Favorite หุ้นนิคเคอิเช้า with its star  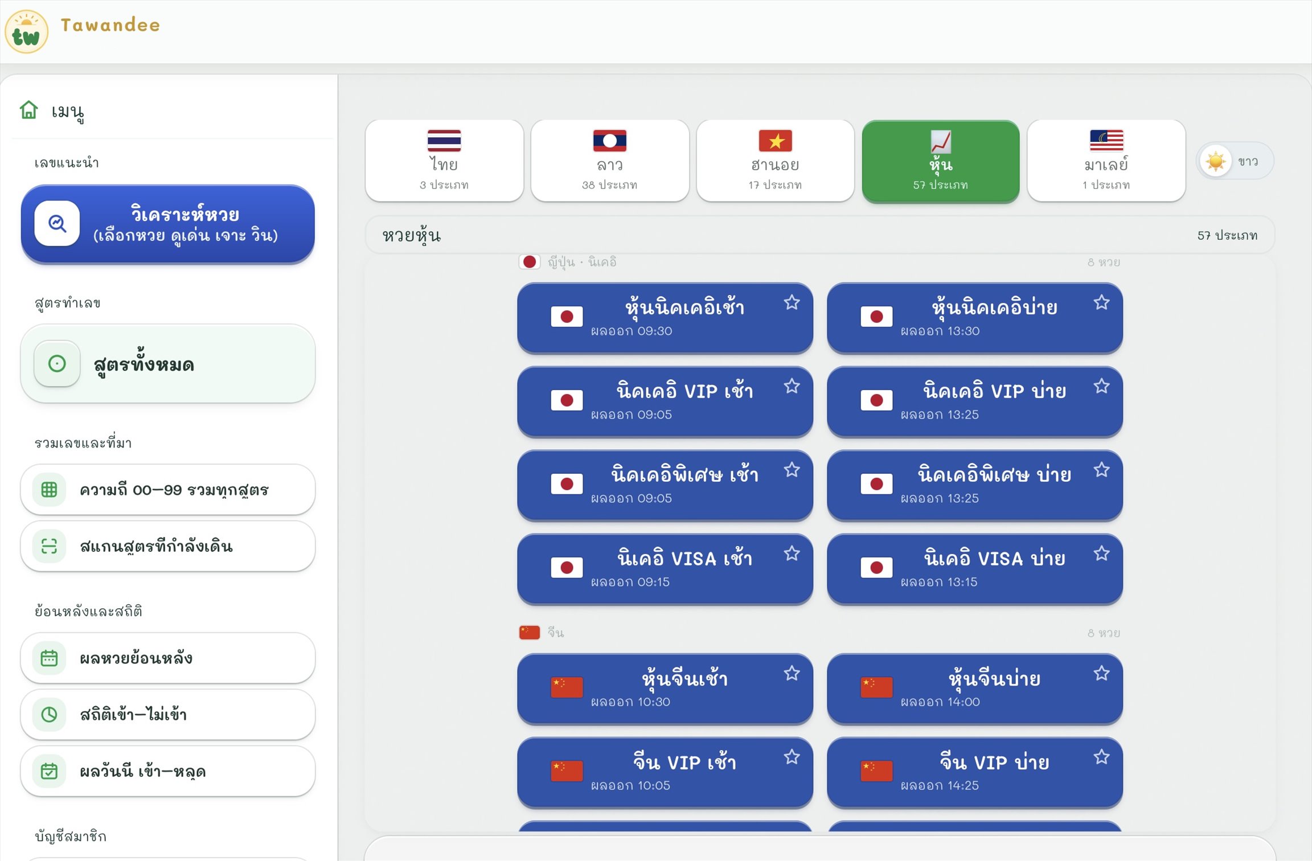(x=792, y=302)
